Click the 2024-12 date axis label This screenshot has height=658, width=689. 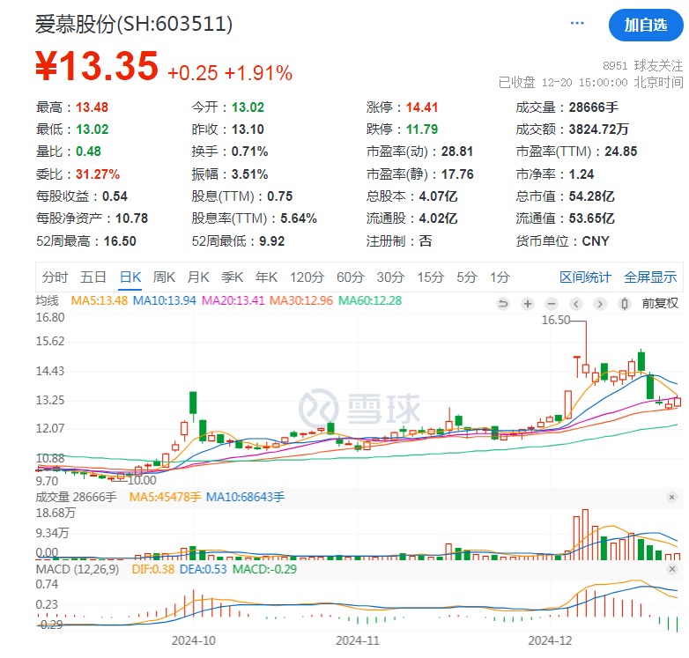(550, 641)
